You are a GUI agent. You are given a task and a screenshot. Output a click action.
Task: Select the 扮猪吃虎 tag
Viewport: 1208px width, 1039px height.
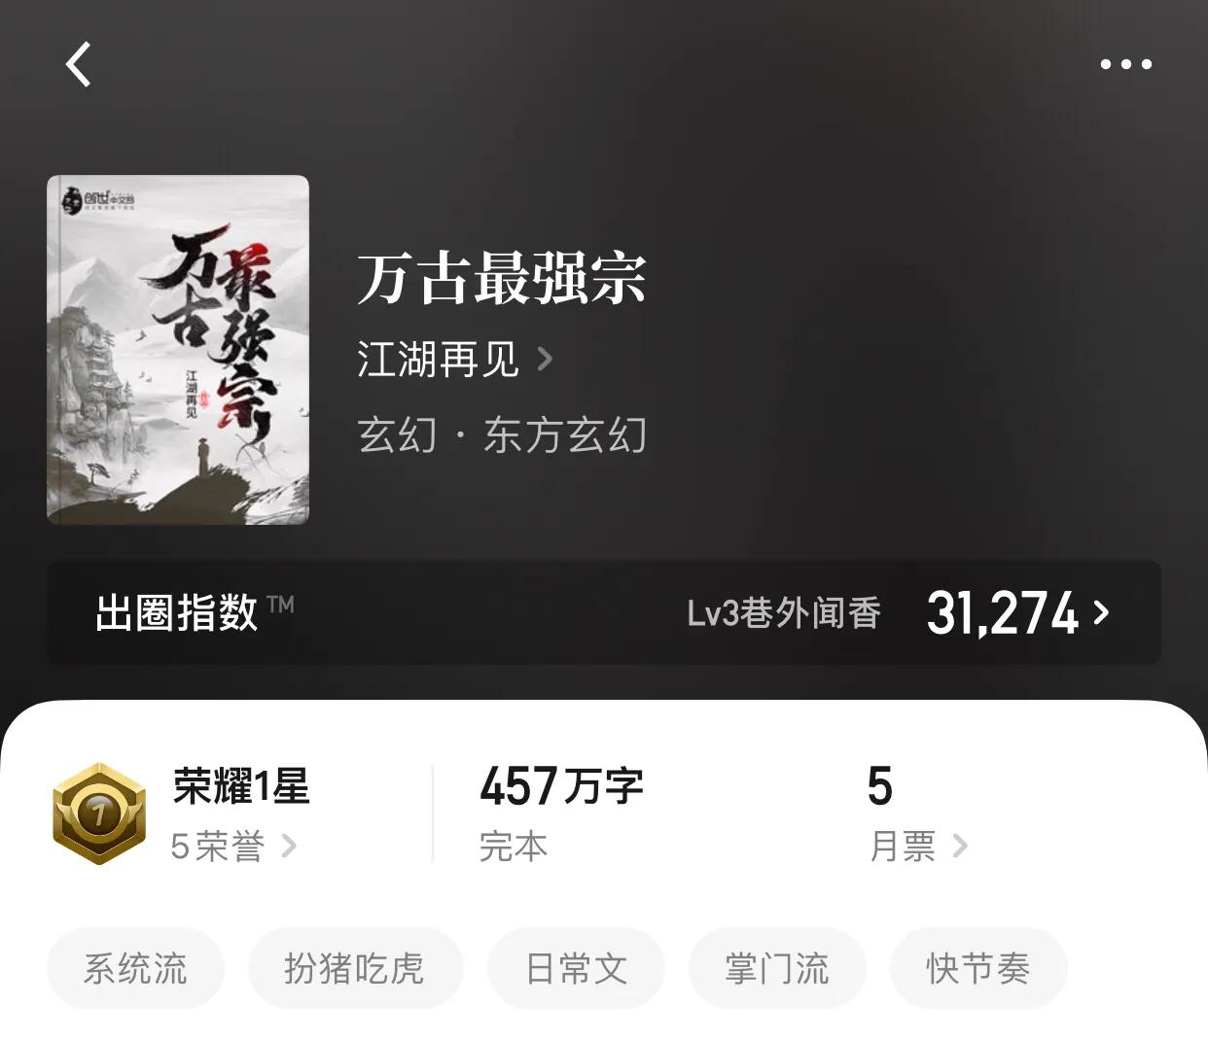pos(355,968)
